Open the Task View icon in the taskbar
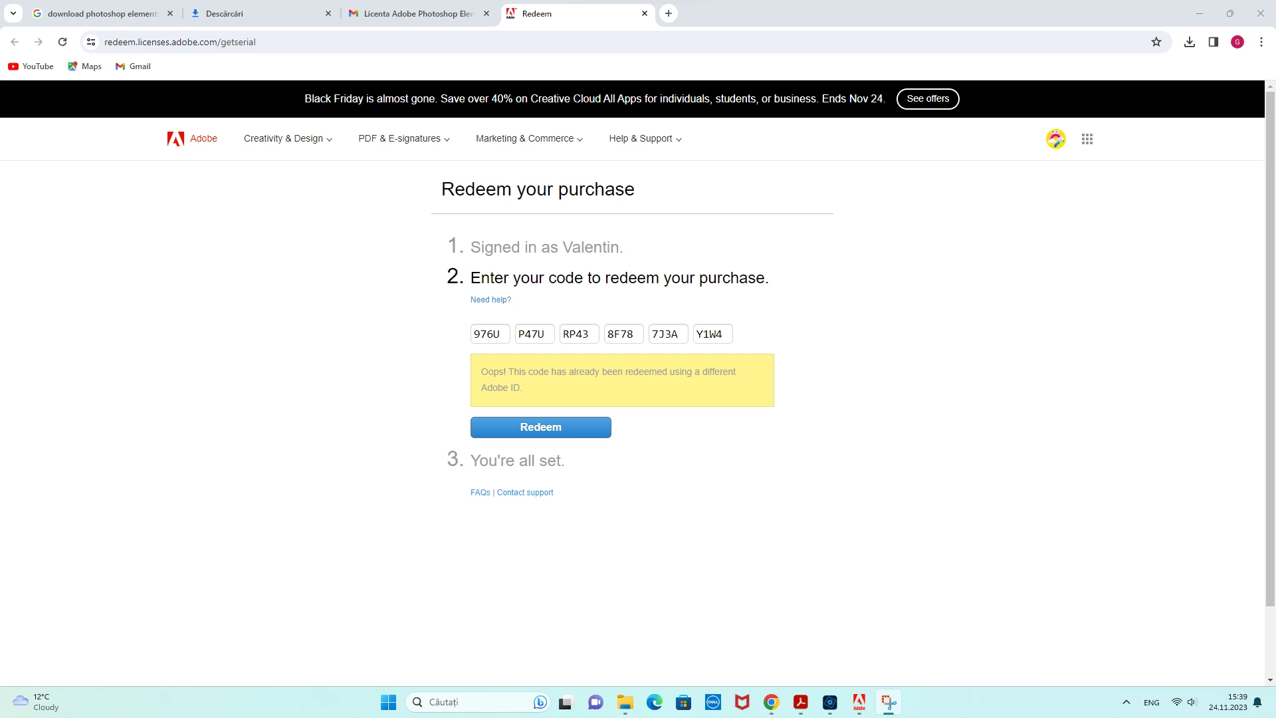1276x718 pixels. tap(566, 703)
